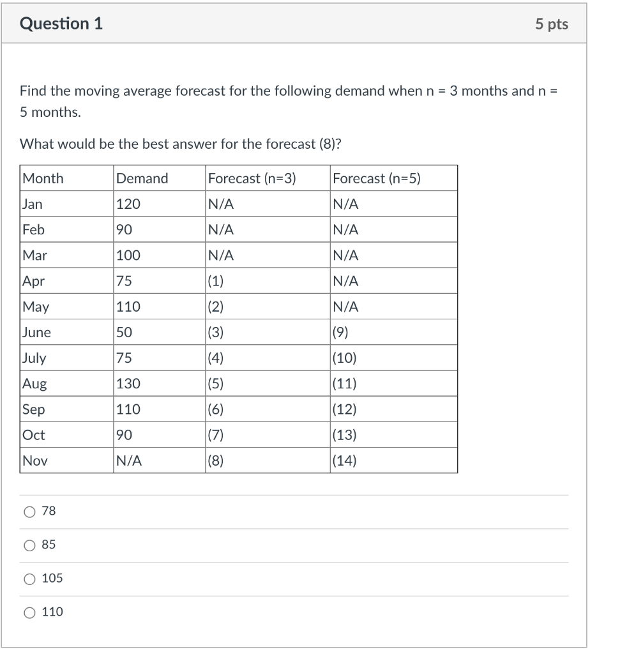Click the demand value 120 for Jan
This screenshot has width=627, height=654.
[x=127, y=204]
